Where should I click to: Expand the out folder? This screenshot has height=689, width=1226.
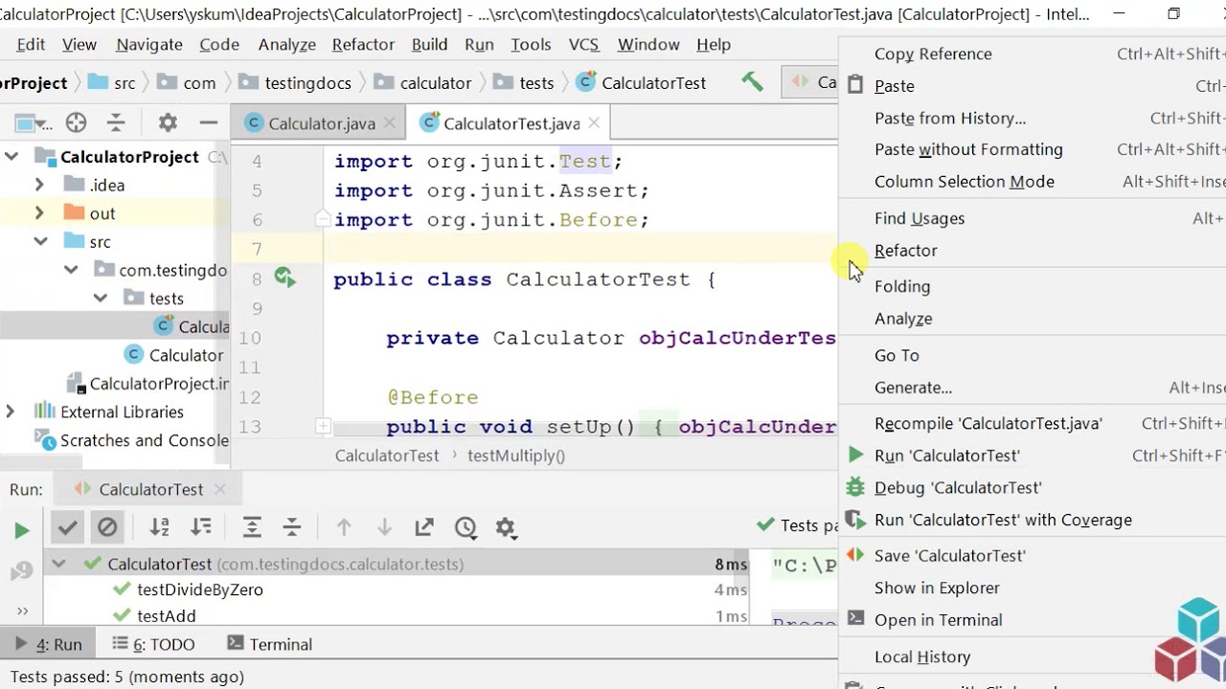click(x=39, y=213)
